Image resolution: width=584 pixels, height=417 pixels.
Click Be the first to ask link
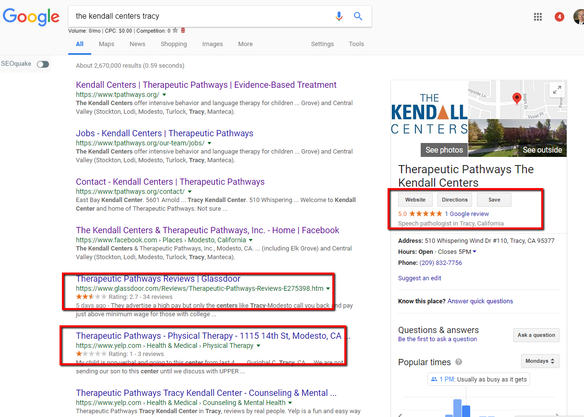tap(438, 339)
